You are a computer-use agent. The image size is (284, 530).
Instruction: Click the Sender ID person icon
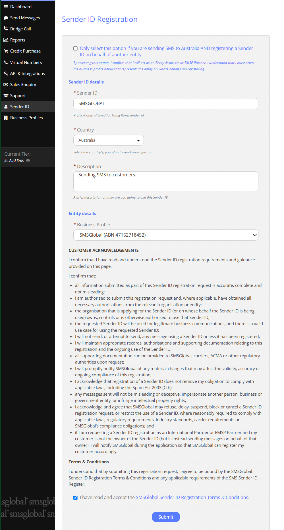coord(6,107)
